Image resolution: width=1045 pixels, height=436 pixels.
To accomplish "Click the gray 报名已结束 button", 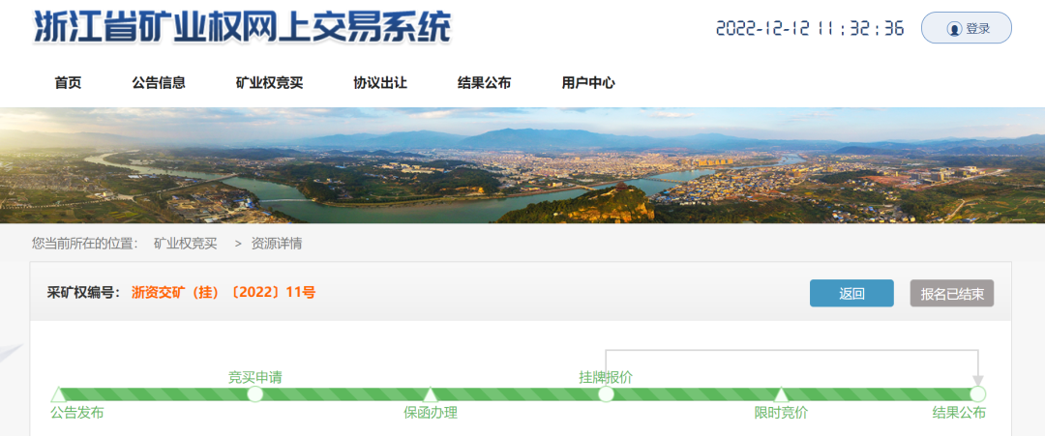I will click(952, 294).
